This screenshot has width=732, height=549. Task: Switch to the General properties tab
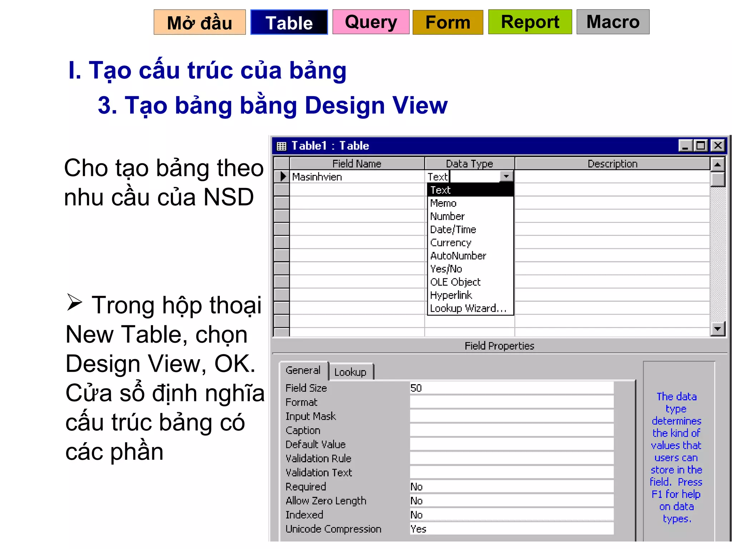[303, 371]
